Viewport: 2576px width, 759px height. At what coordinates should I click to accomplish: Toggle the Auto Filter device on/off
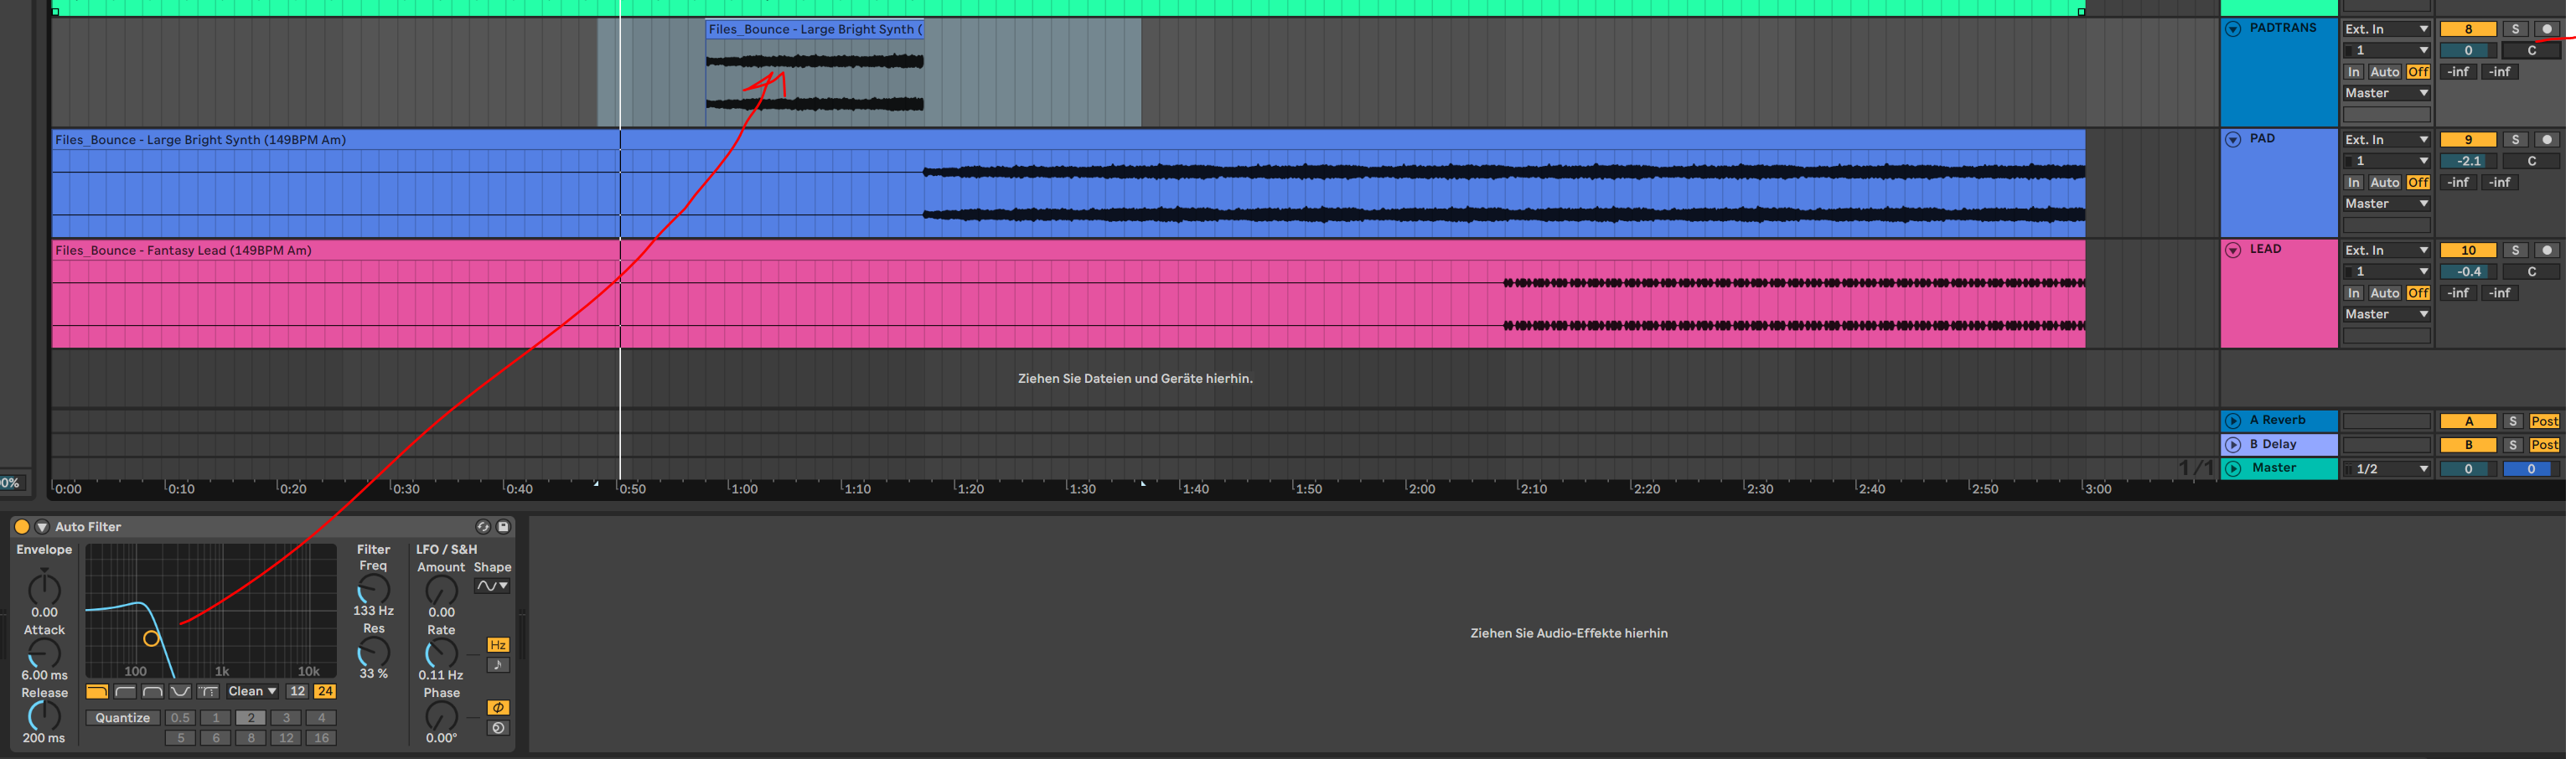(x=22, y=527)
